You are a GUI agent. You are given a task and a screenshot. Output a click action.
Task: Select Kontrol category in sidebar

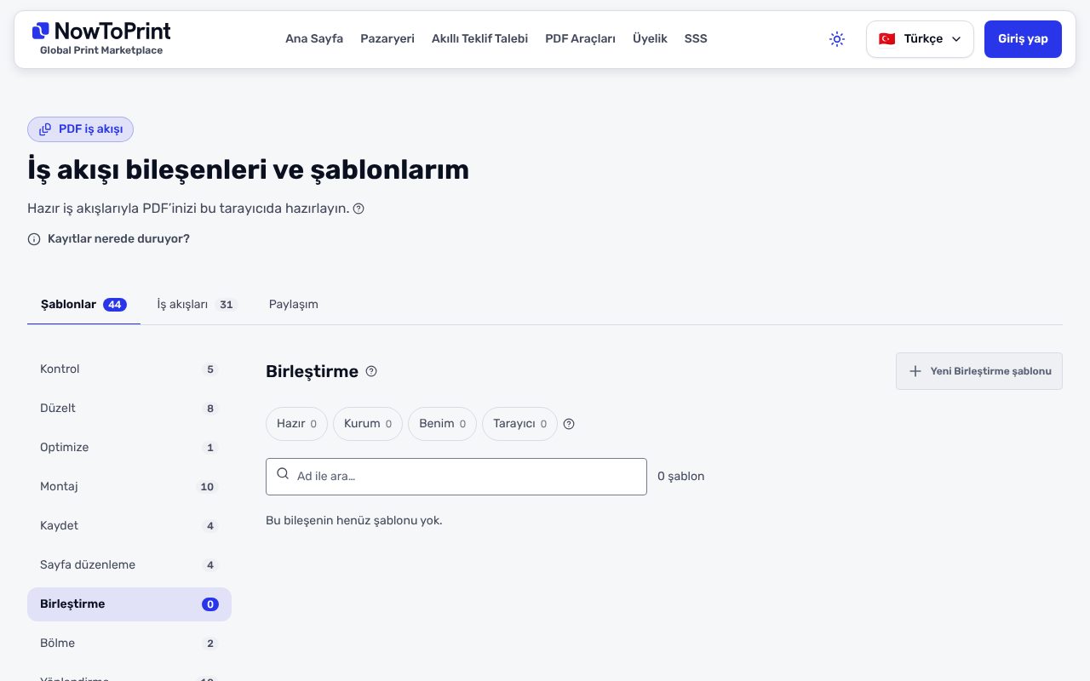pos(129,369)
